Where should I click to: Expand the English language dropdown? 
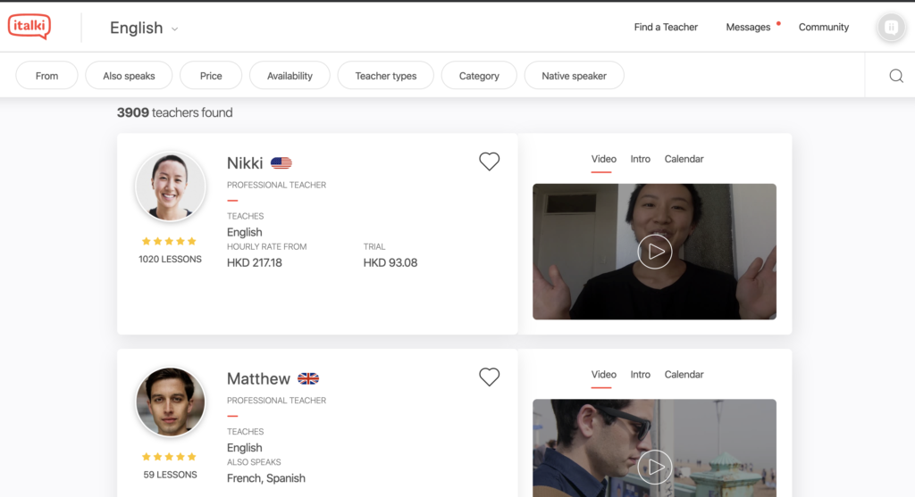pyautogui.click(x=144, y=28)
